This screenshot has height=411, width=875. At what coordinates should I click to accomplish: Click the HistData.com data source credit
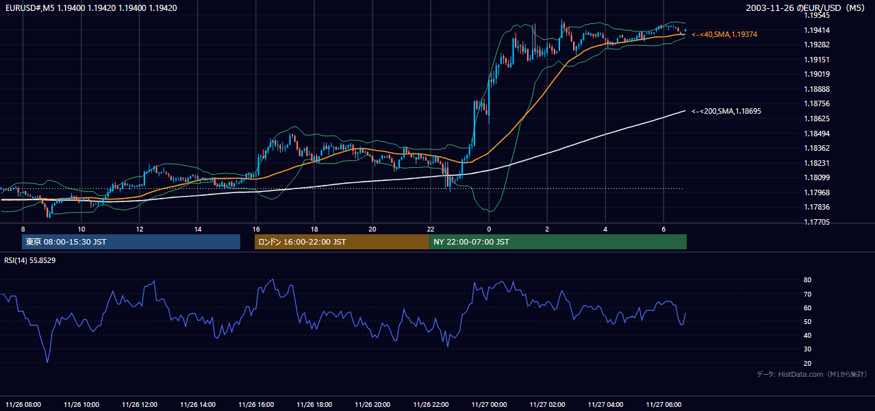(x=812, y=374)
